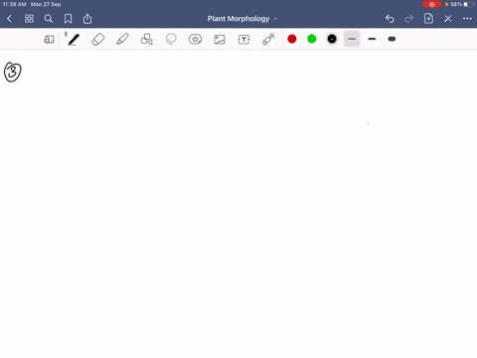Go back using the back arrow
The height and width of the screenshot is (358, 477).
click(x=9, y=19)
